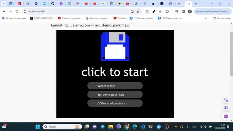Switch to the black circle tab
233x131 pixels.
coord(153,4)
